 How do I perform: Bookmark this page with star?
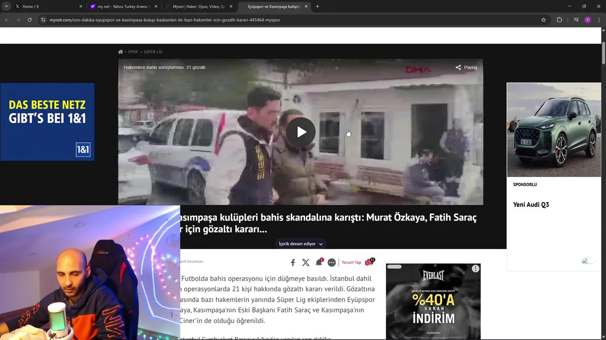click(544, 20)
